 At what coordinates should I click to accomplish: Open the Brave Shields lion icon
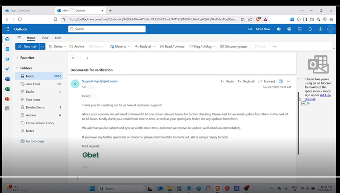258,19
